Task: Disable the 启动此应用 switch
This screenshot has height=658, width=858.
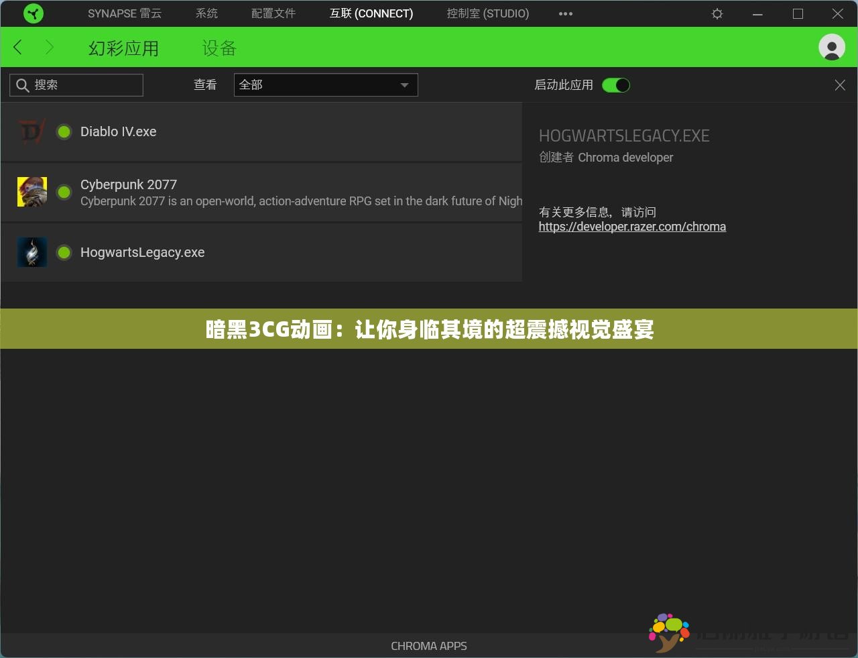Action: point(616,85)
